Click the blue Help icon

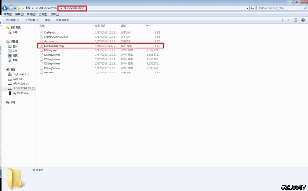(303, 20)
